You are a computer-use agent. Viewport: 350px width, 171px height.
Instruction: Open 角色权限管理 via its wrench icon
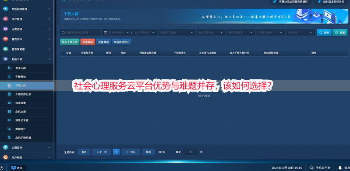coord(5,9)
